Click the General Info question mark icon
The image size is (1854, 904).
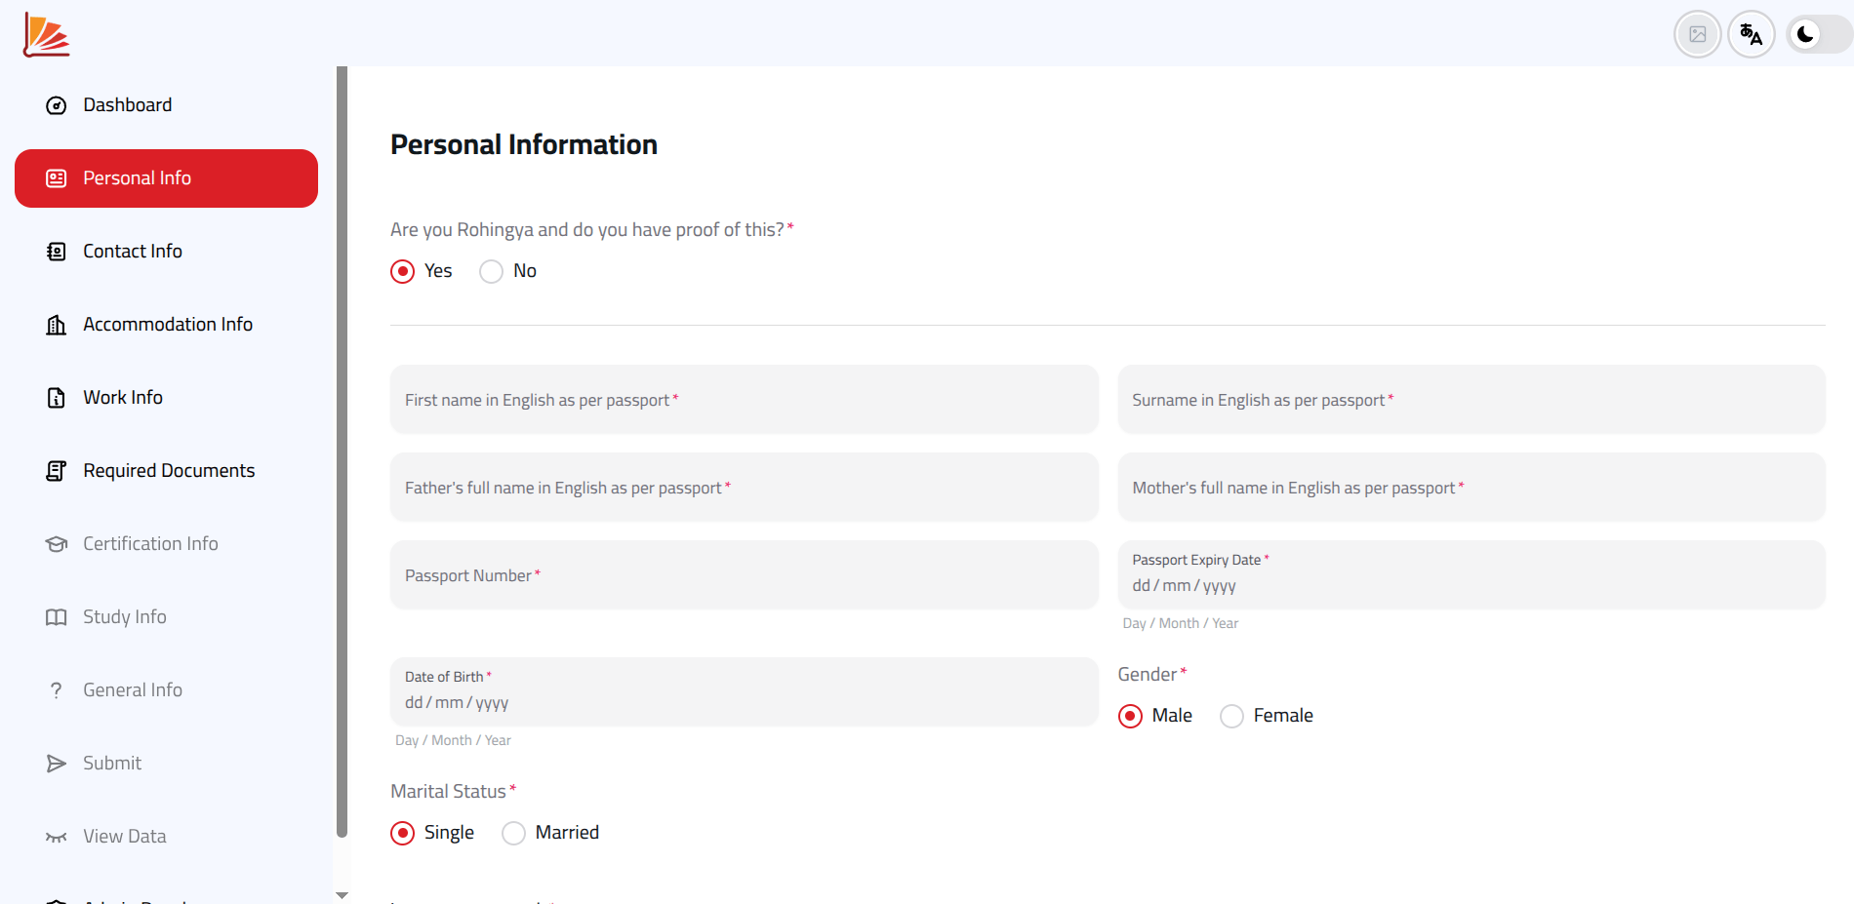click(57, 690)
